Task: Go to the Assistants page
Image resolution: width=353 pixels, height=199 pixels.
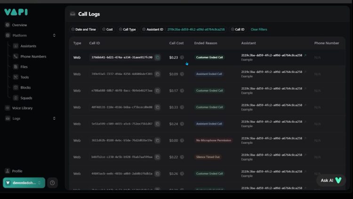Action: pos(28,46)
